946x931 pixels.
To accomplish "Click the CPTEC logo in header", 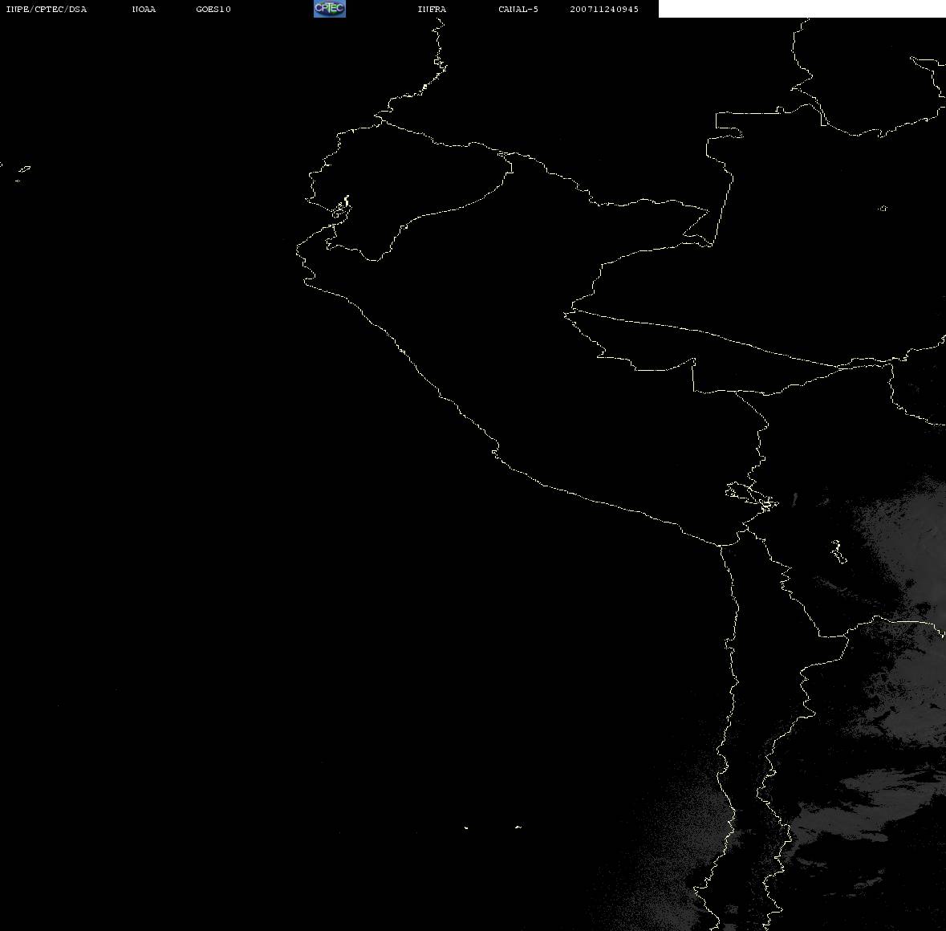I will [330, 9].
